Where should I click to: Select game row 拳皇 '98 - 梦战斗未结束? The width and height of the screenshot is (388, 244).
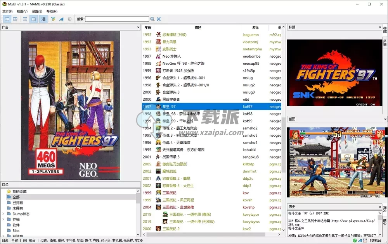click(211, 113)
